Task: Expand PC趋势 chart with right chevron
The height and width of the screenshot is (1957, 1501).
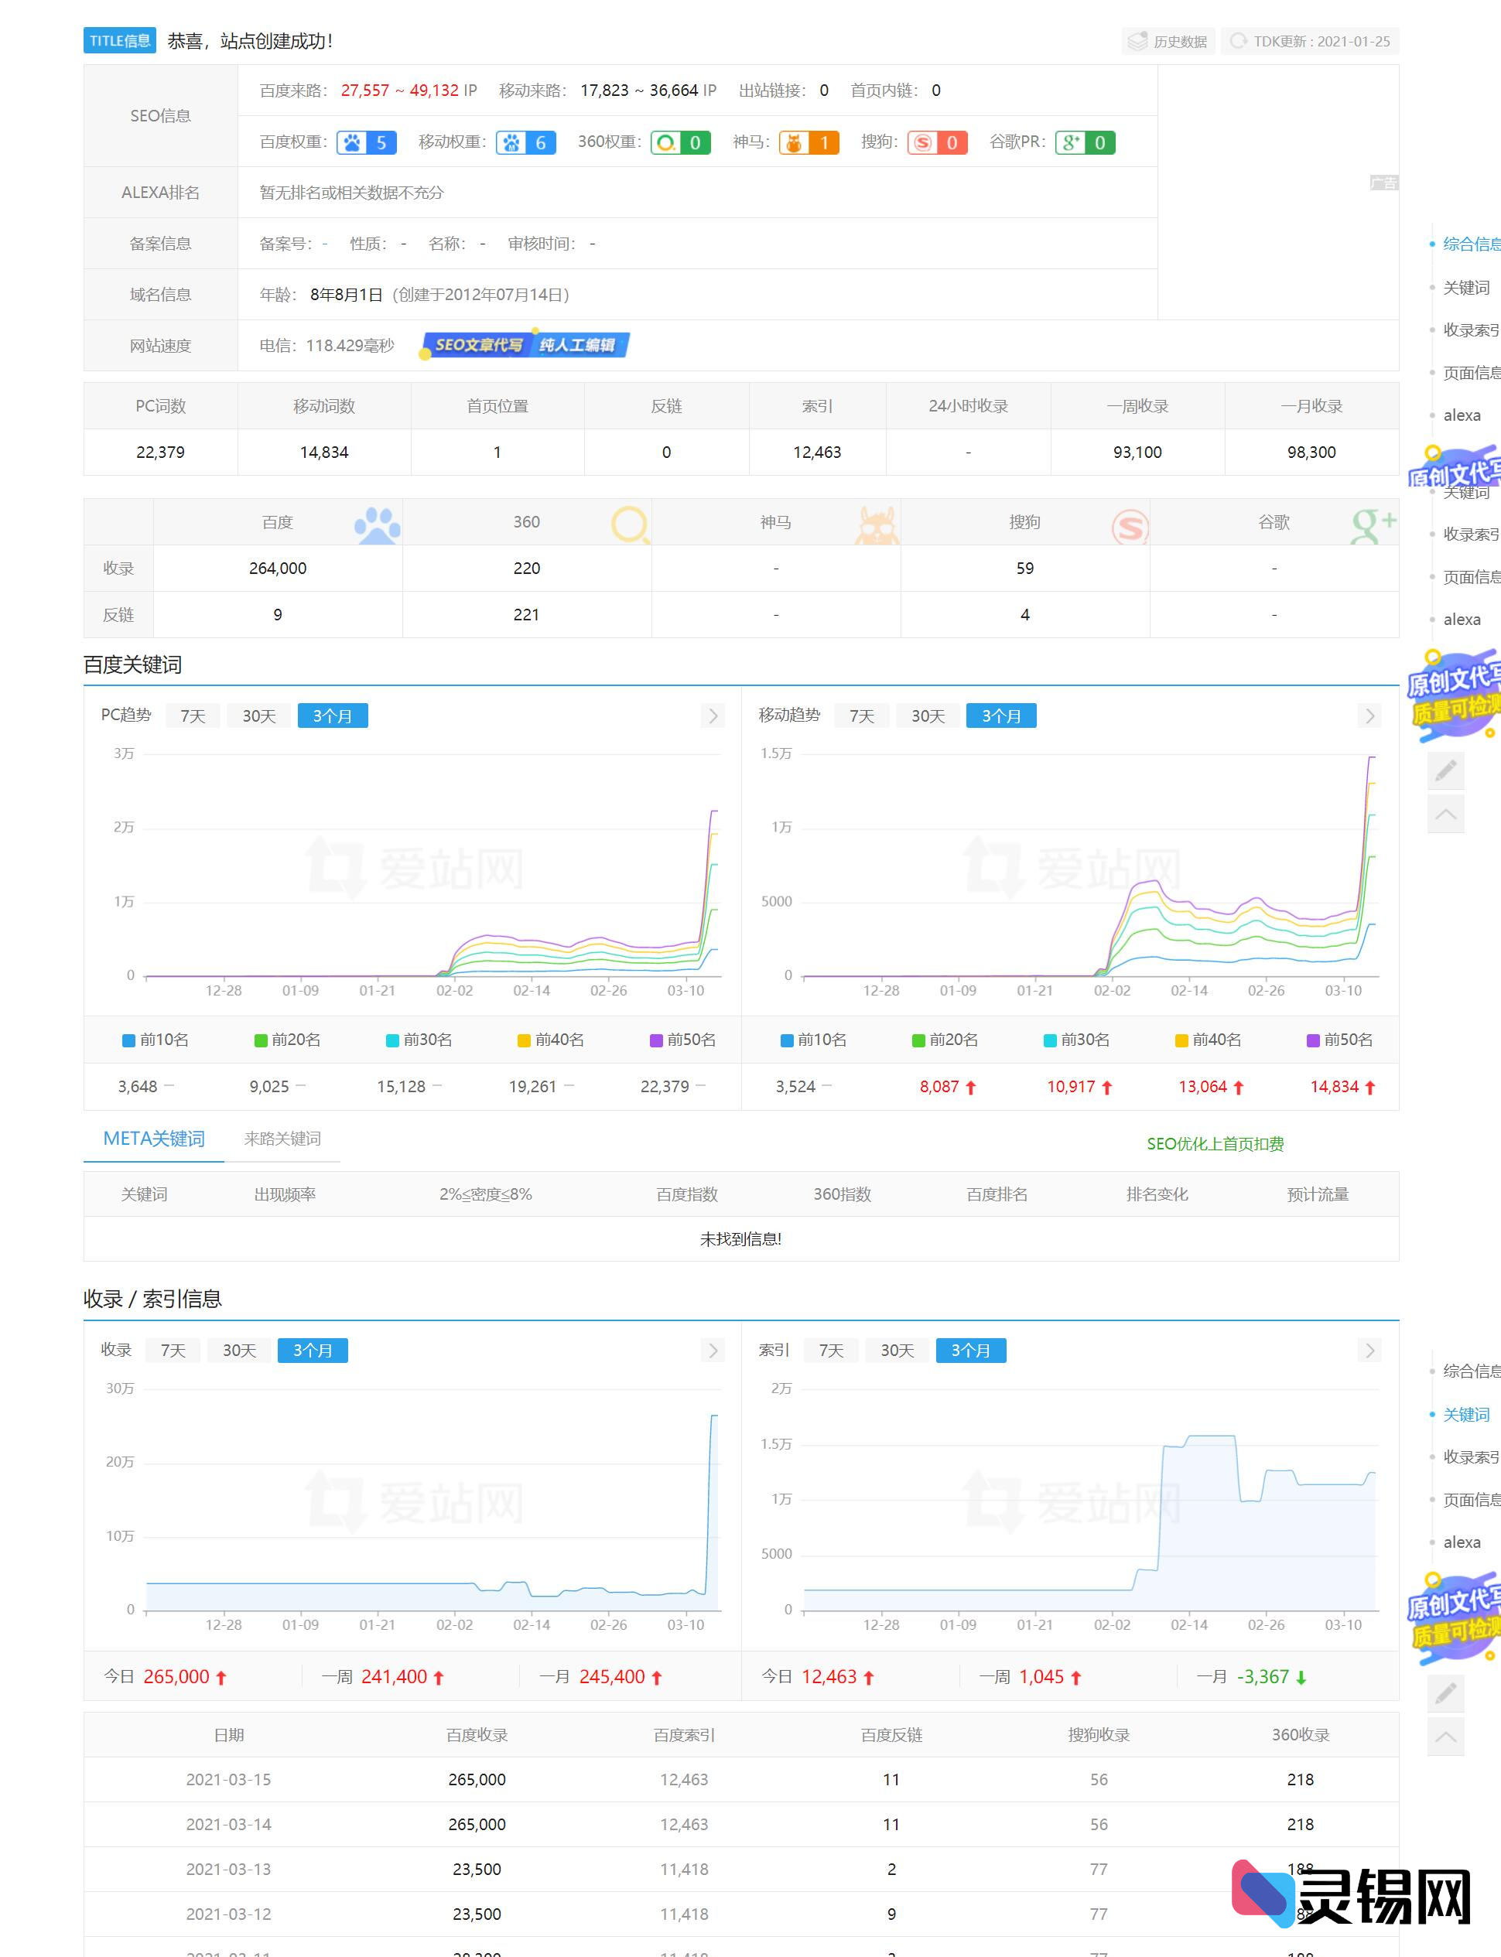Action: [713, 716]
